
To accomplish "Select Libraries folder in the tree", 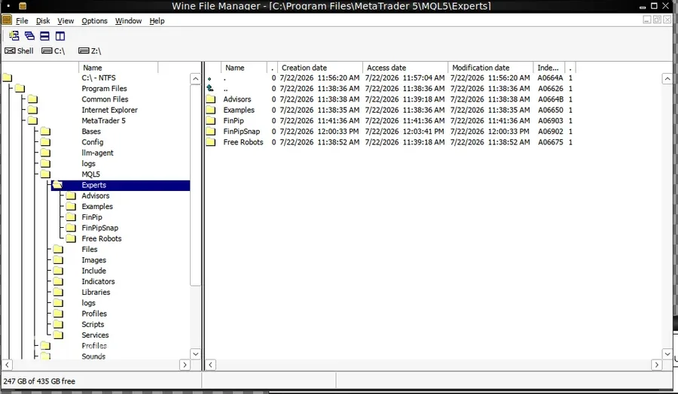I will click(96, 292).
